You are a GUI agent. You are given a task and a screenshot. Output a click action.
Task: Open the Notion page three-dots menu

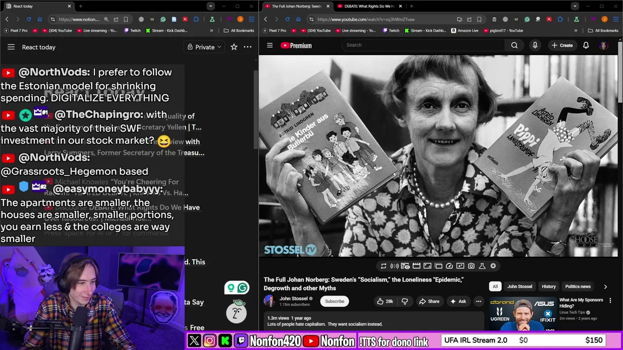tap(248, 47)
